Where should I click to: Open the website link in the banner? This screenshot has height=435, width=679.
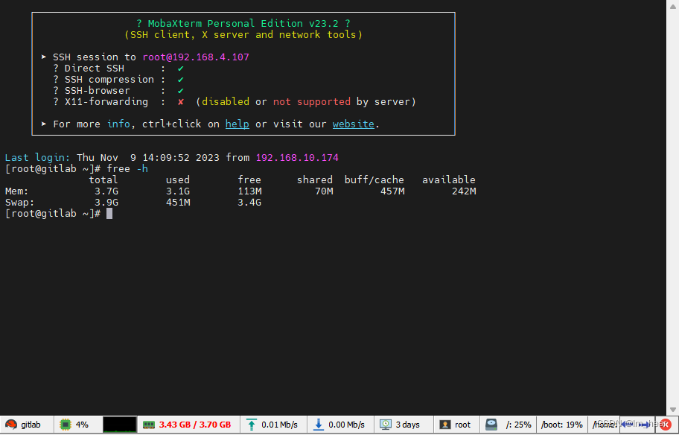tap(353, 124)
